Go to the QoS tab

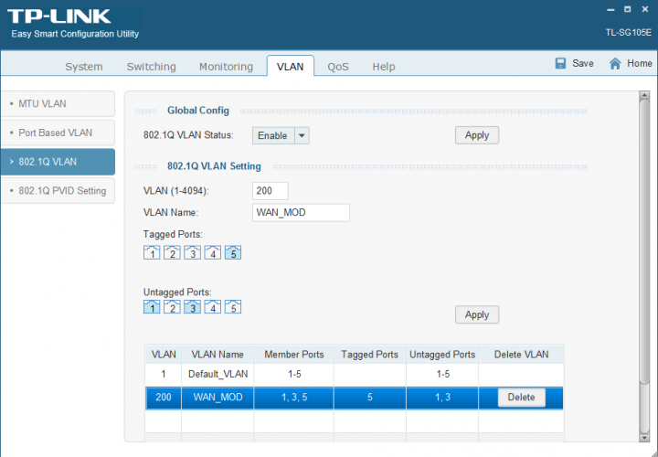coord(338,67)
